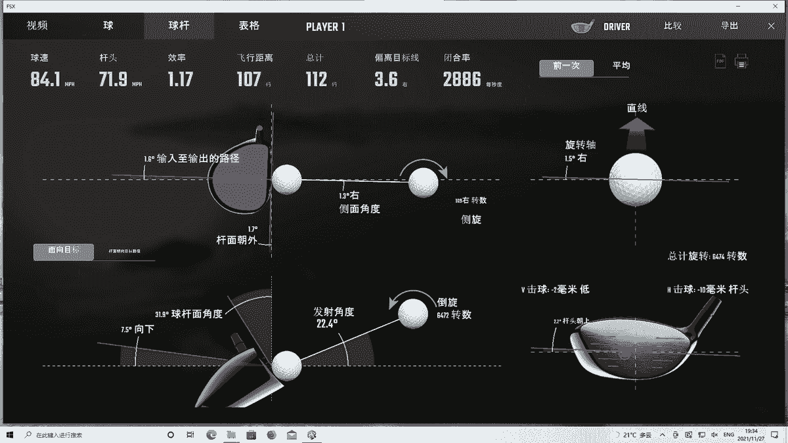
Task: Select 前一次 last shot toggle
Action: point(566,68)
